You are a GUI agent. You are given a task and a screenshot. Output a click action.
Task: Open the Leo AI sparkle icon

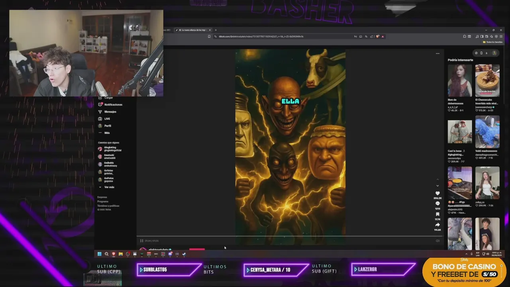(x=491, y=37)
